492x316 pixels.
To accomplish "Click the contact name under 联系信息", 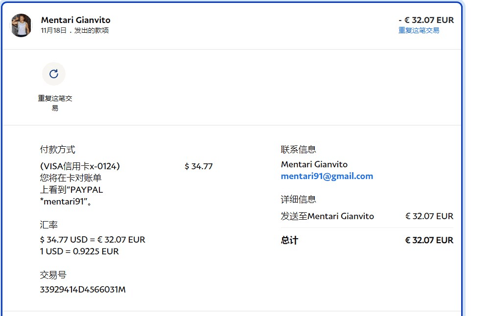I will (314, 164).
